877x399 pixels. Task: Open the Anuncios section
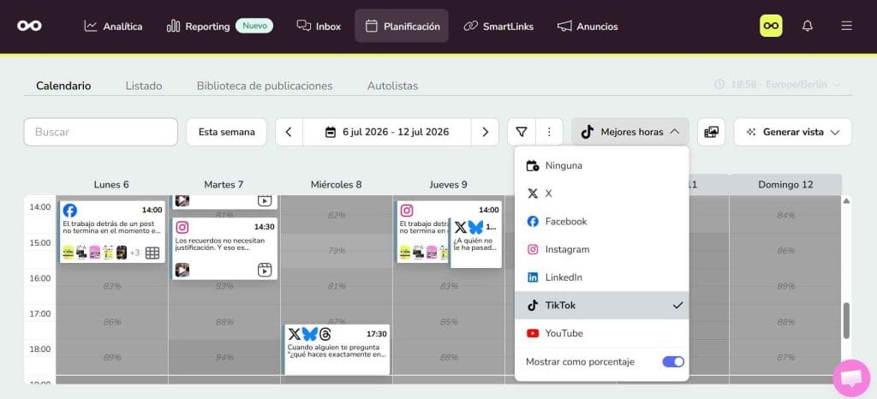point(588,27)
